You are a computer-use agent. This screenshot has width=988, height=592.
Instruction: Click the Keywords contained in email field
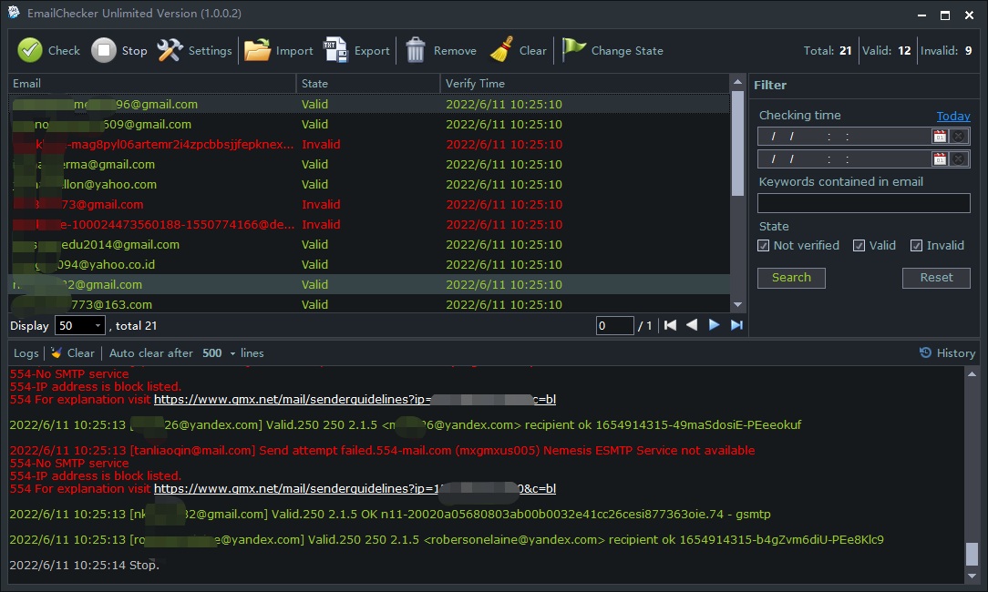[x=863, y=203]
